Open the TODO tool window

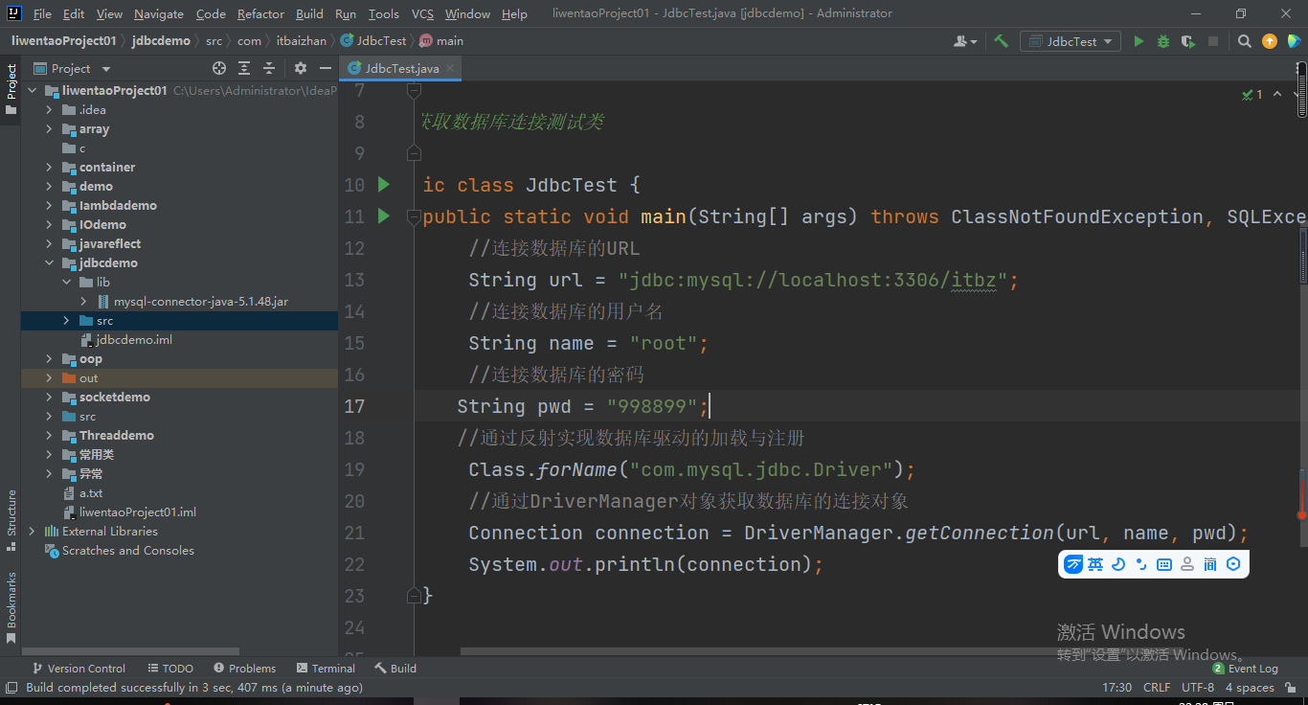[x=170, y=668]
